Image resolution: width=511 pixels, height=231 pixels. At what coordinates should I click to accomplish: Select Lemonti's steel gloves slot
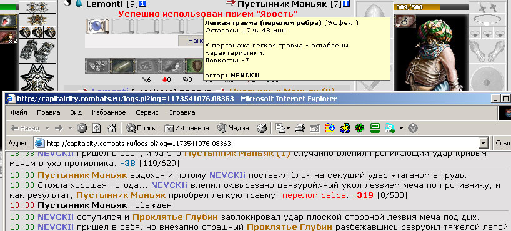point(37,51)
